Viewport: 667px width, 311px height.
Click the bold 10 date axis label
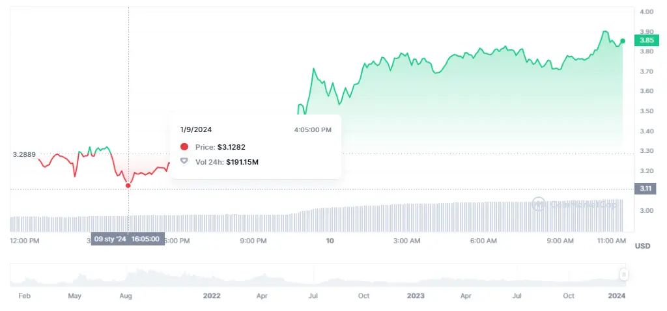click(330, 241)
